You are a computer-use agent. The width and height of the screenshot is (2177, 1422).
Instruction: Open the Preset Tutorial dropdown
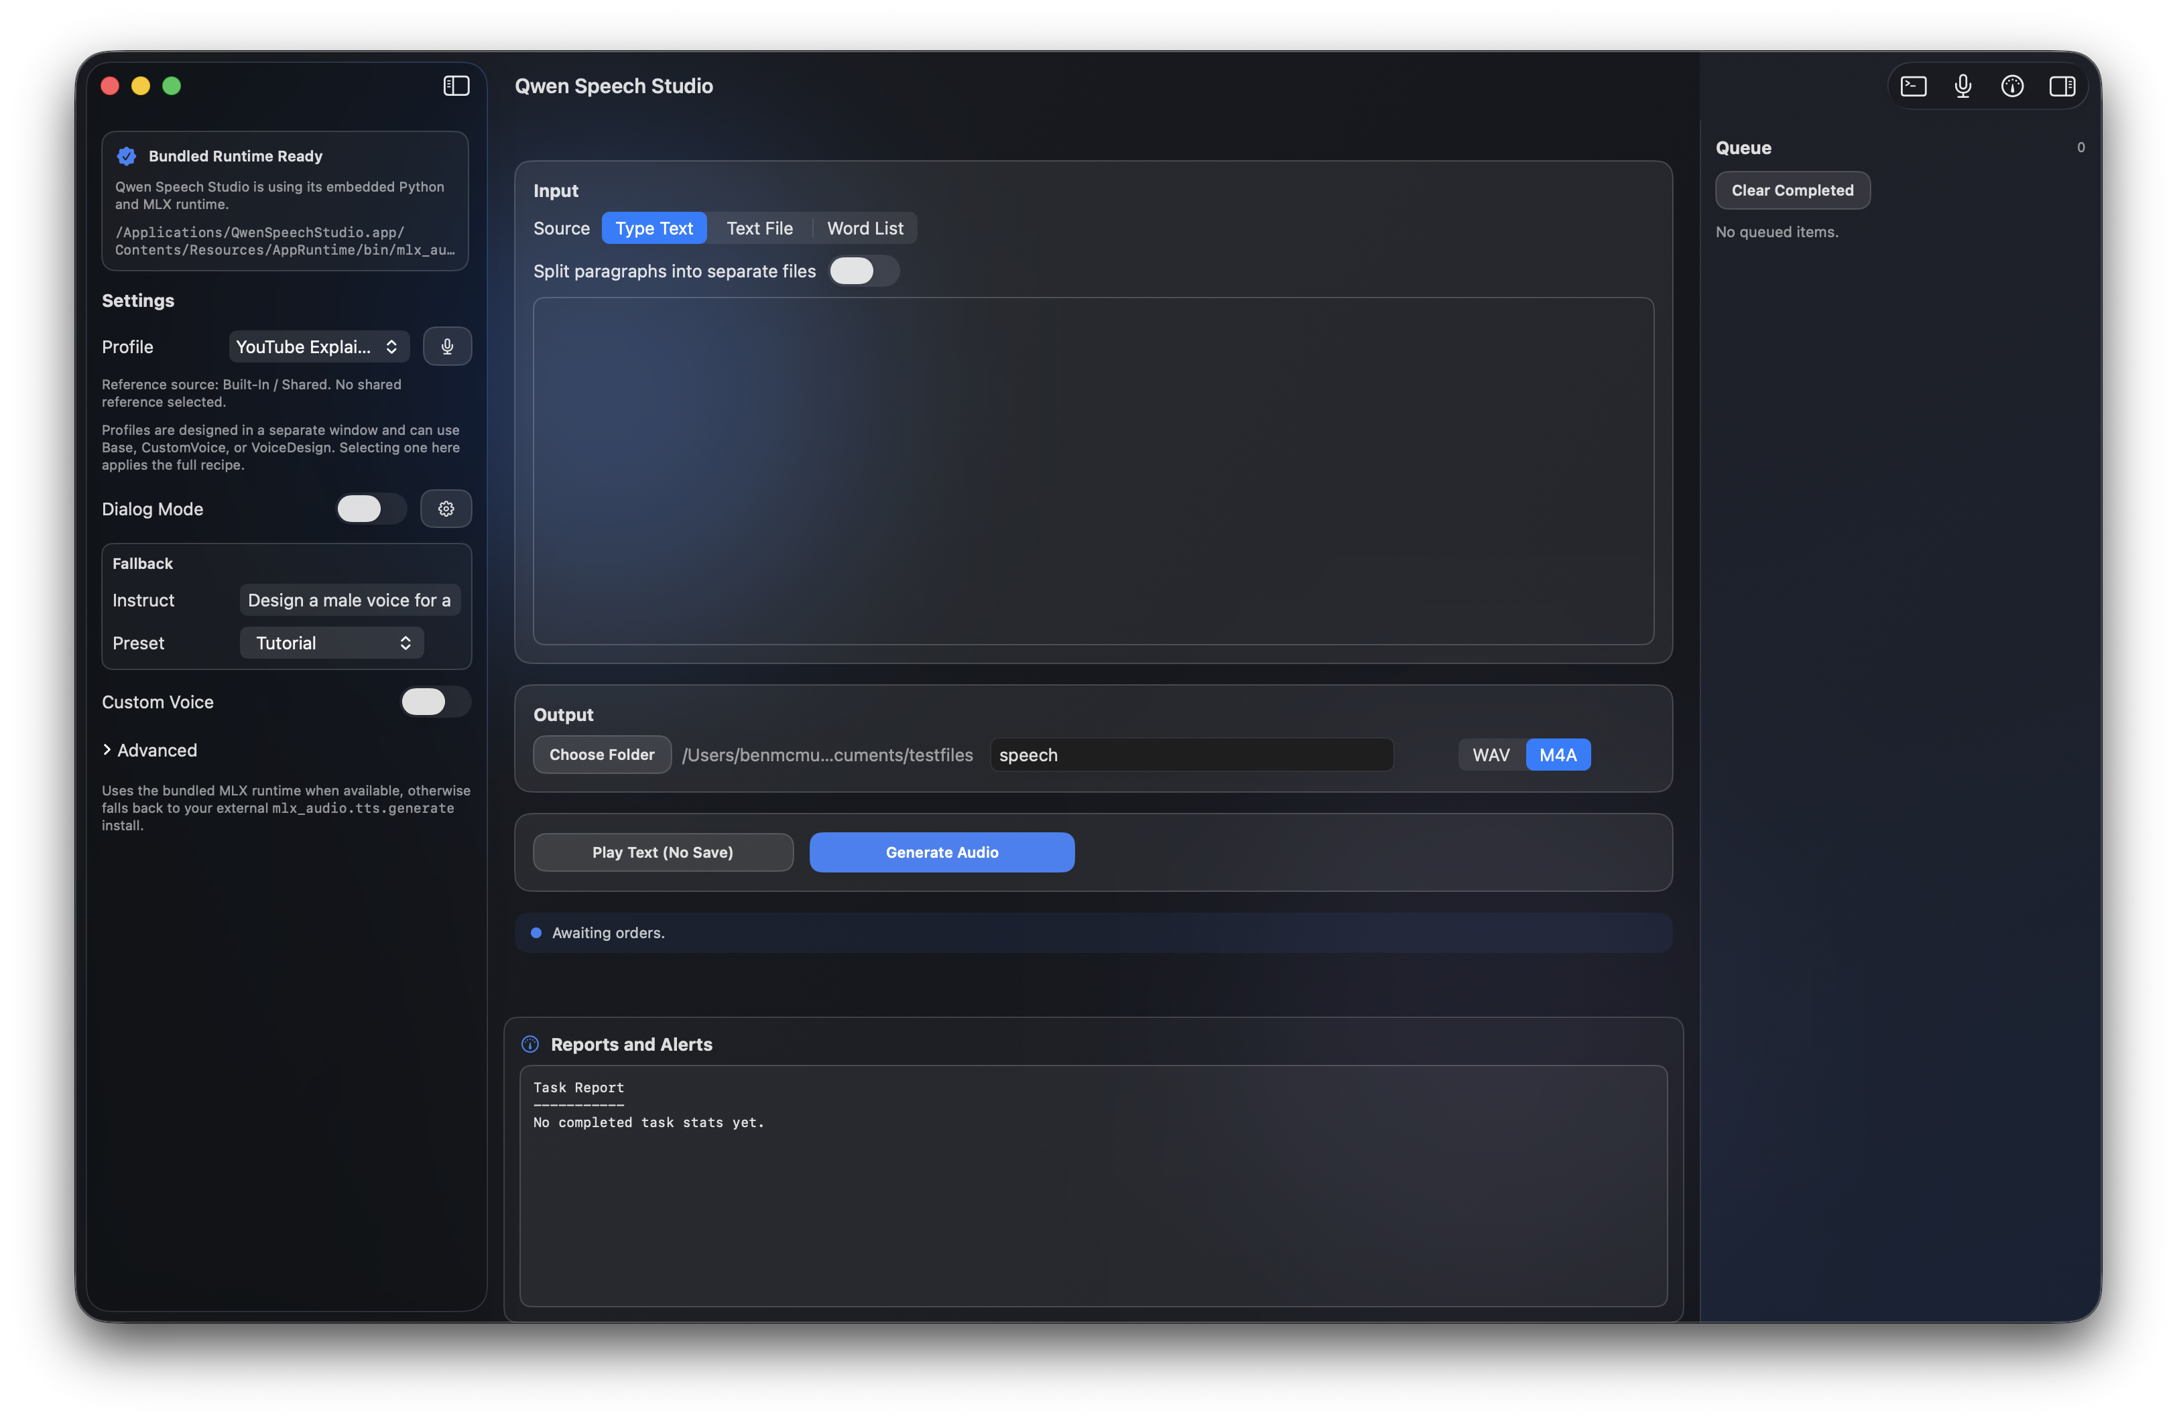(332, 643)
